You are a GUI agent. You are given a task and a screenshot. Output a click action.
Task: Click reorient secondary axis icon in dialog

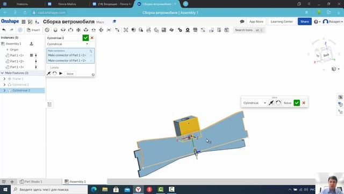pos(55,73)
